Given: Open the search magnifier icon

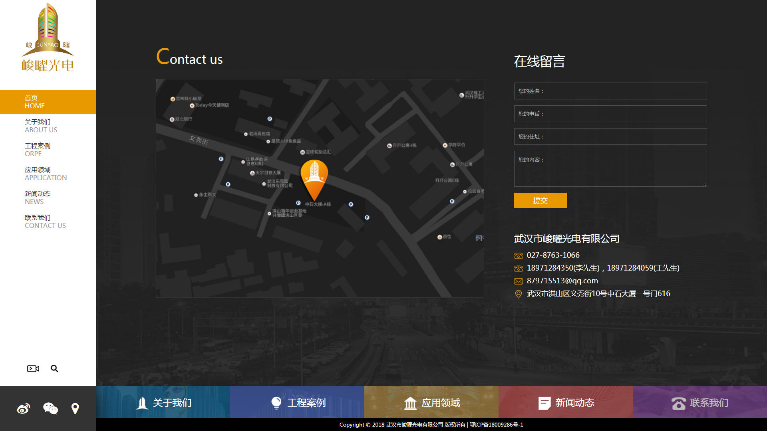Looking at the screenshot, I should pyautogui.click(x=54, y=368).
